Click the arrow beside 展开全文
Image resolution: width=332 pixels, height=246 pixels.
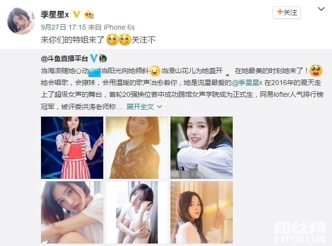point(160,107)
